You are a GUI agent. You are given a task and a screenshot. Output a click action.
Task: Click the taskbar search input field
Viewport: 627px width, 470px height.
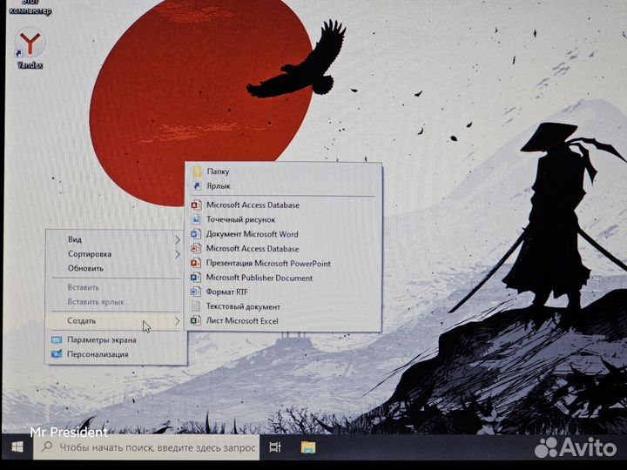146,447
